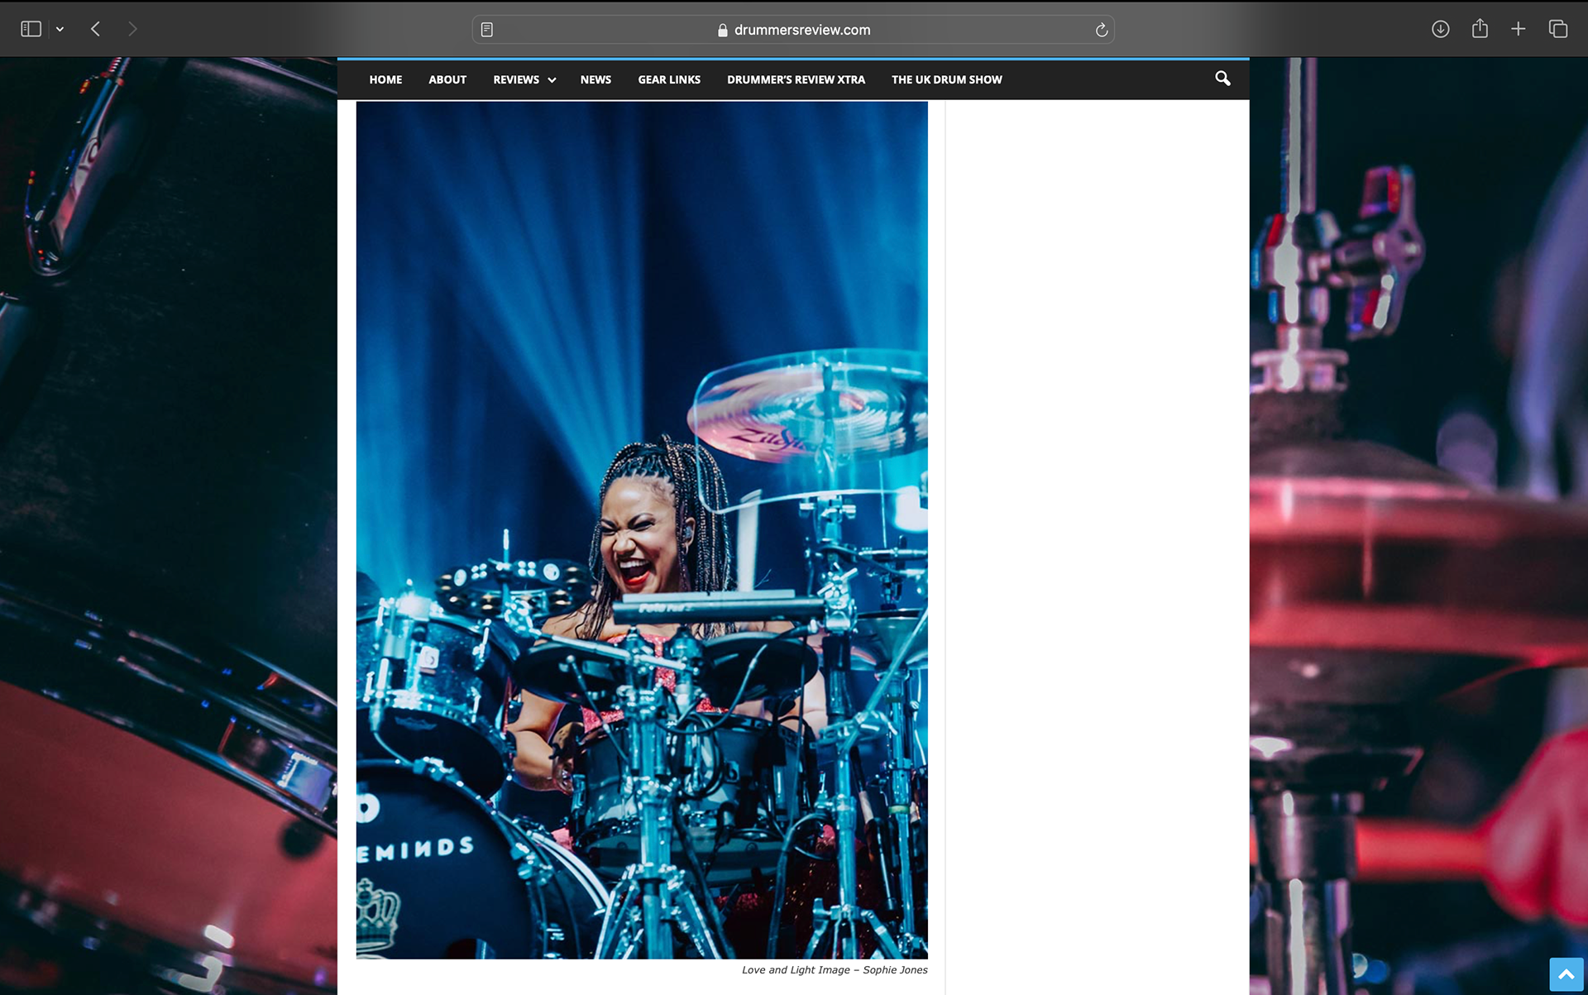This screenshot has height=995, width=1588.
Task: Open Reader view for the article
Action: [486, 28]
